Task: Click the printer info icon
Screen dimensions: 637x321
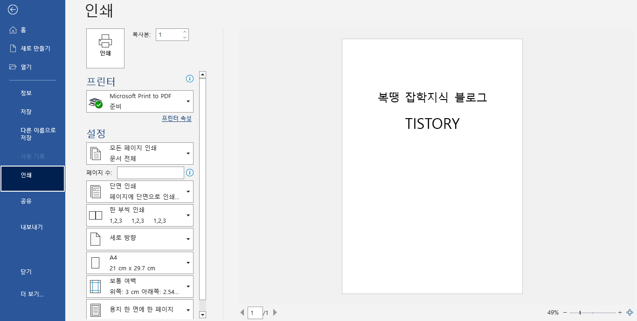Action: (x=189, y=79)
